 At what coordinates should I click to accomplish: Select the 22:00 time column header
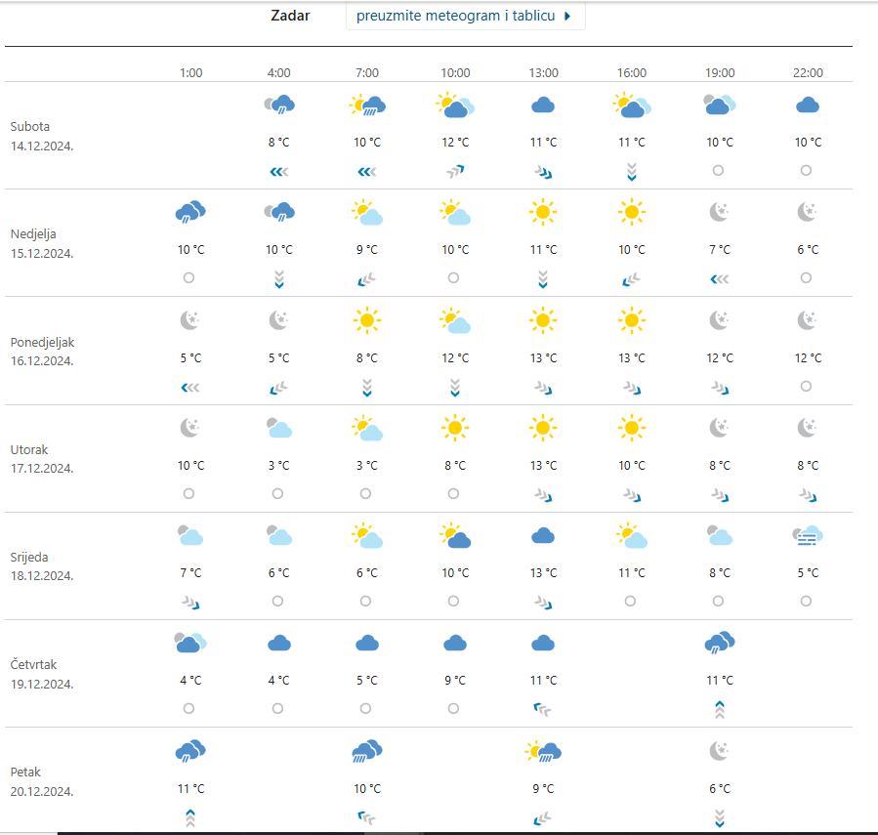(x=808, y=73)
